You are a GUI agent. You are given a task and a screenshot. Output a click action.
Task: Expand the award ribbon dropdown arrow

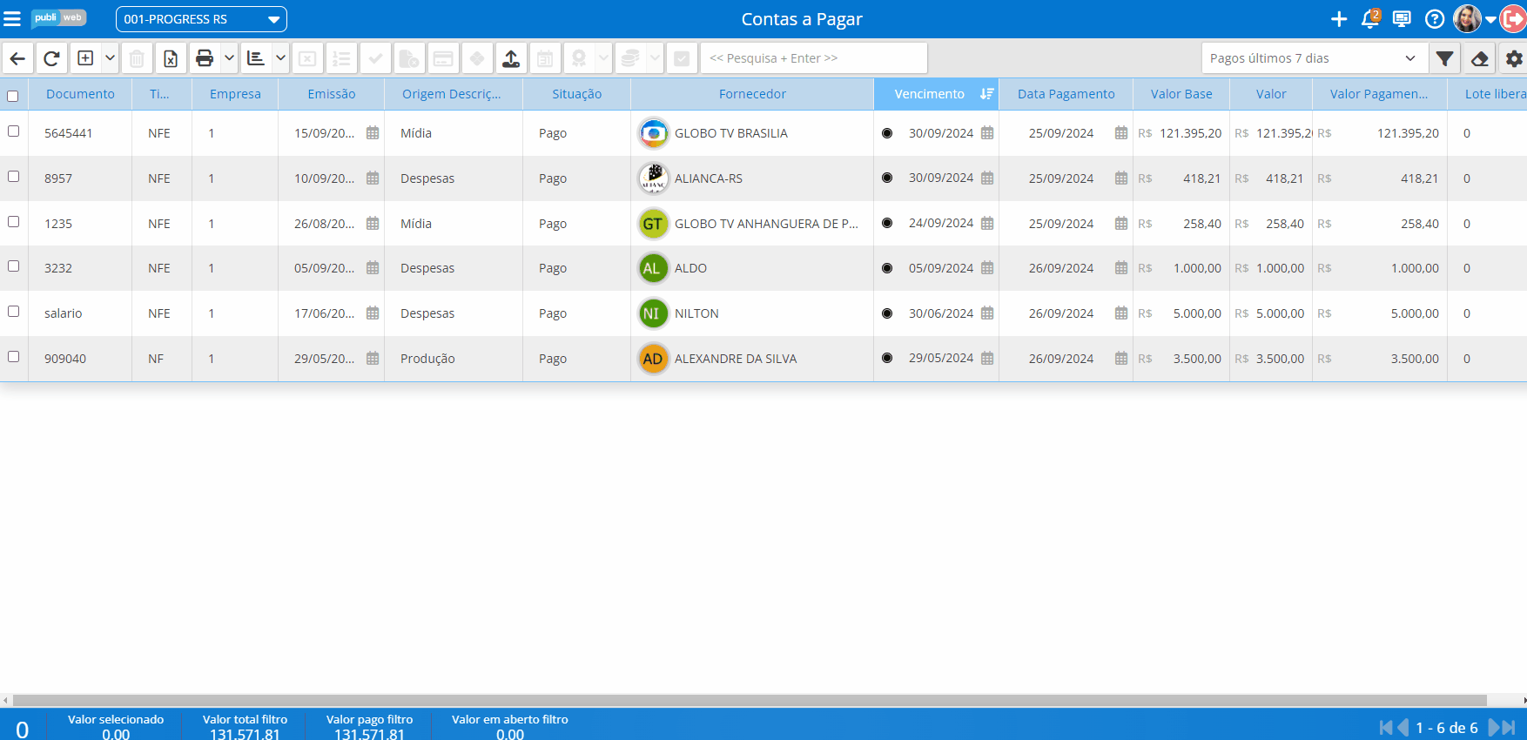click(603, 58)
